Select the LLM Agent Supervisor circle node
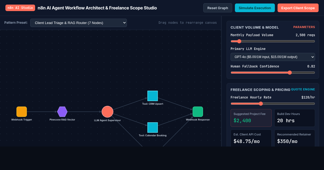This screenshot has width=324, height=170. click(107, 112)
